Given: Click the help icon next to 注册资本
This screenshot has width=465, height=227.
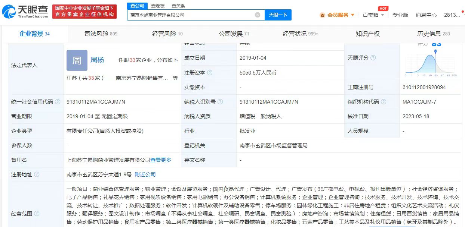Looking at the screenshot, I should [x=210, y=73].
